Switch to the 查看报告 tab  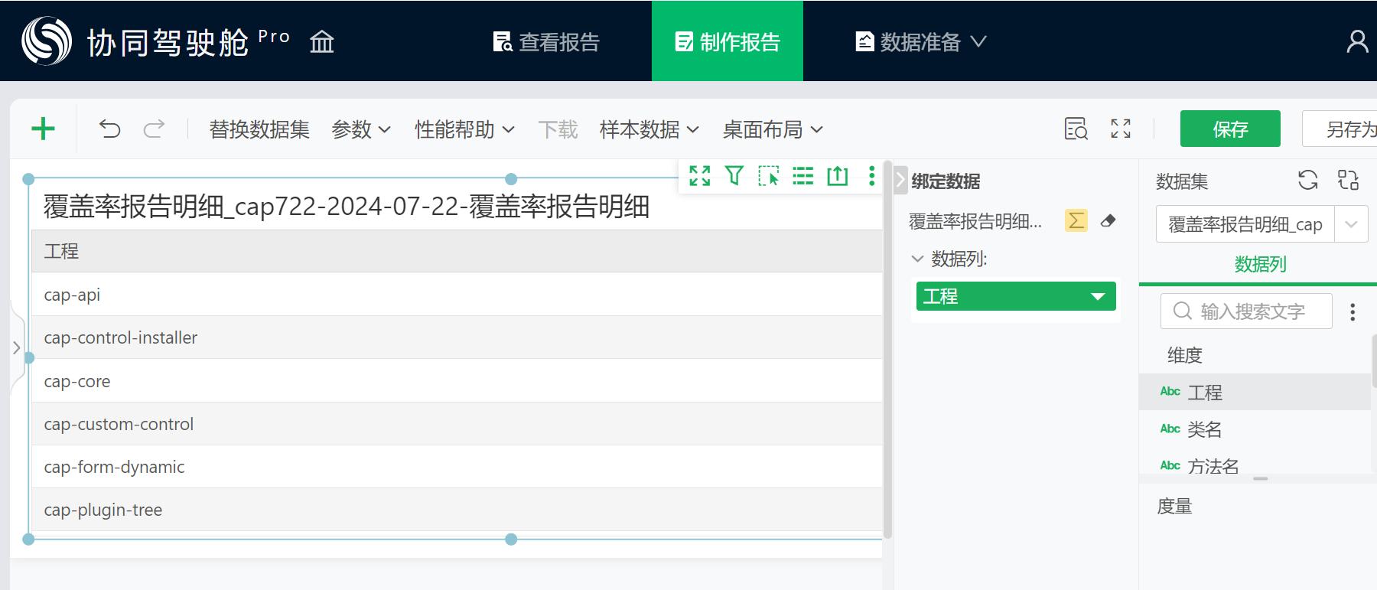pos(547,41)
